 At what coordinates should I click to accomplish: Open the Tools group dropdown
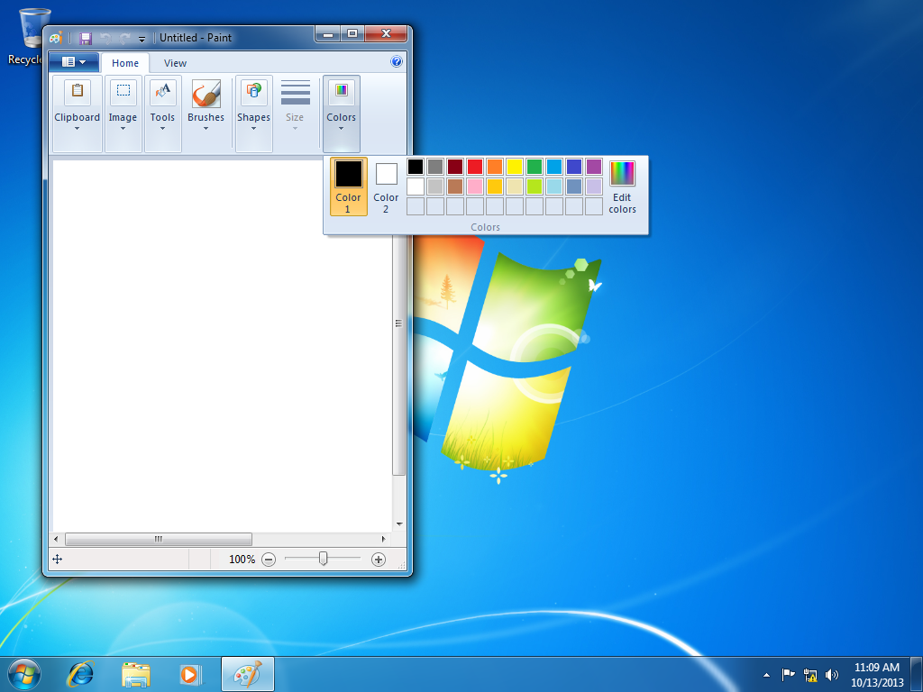tap(162, 113)
